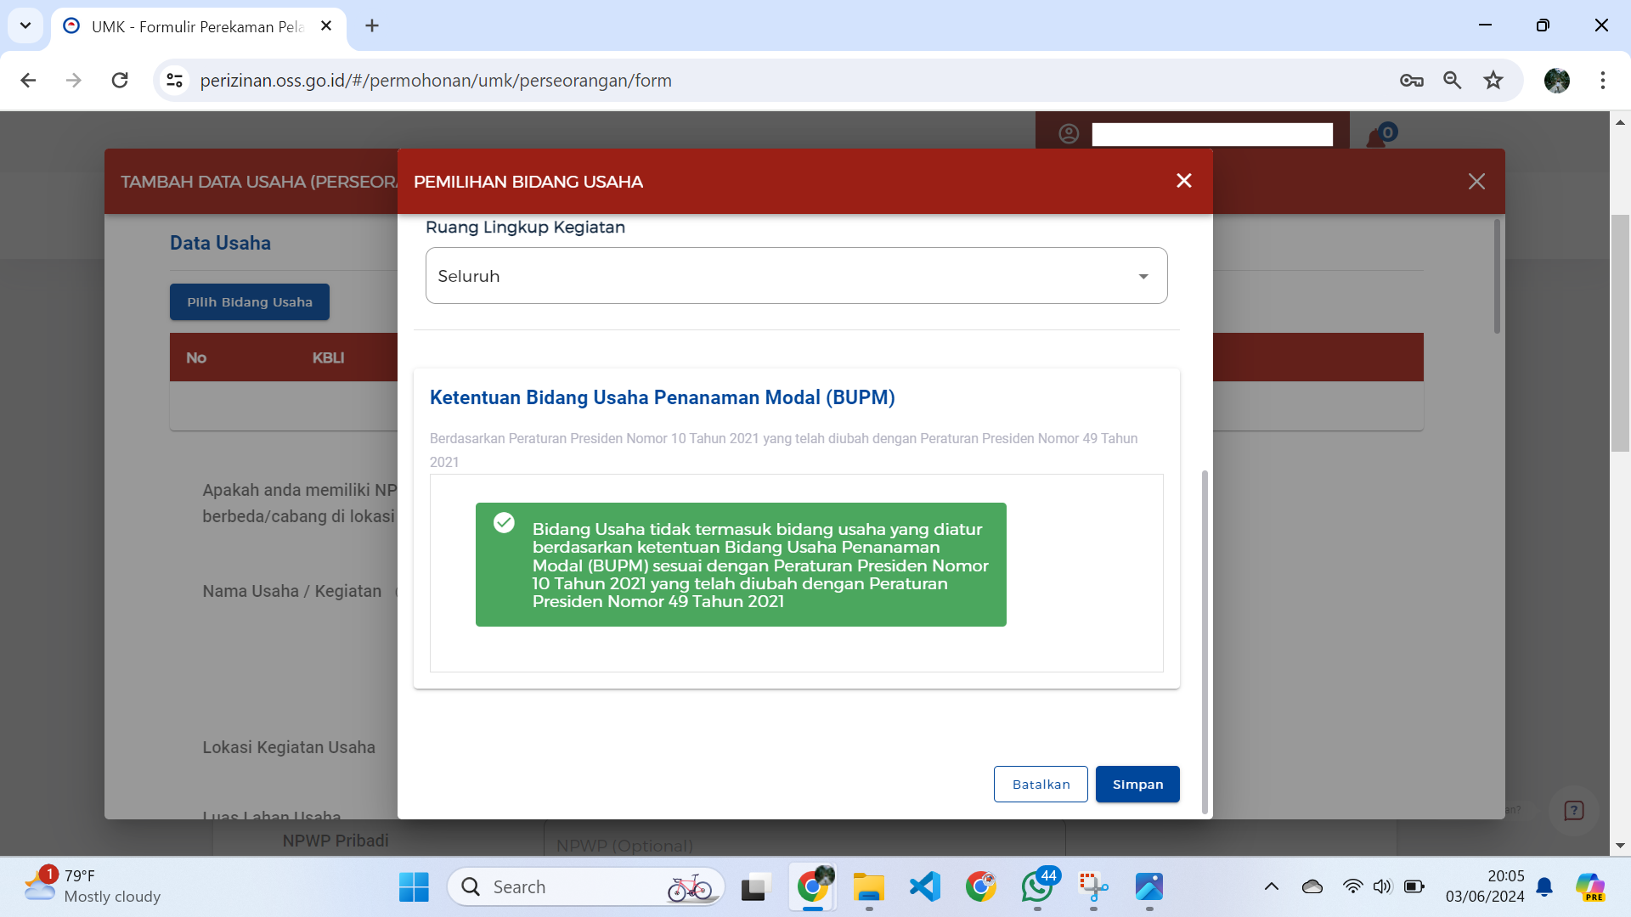
Task: Open Wi-Fi network settings tray icon
Action: (1352, 887)
